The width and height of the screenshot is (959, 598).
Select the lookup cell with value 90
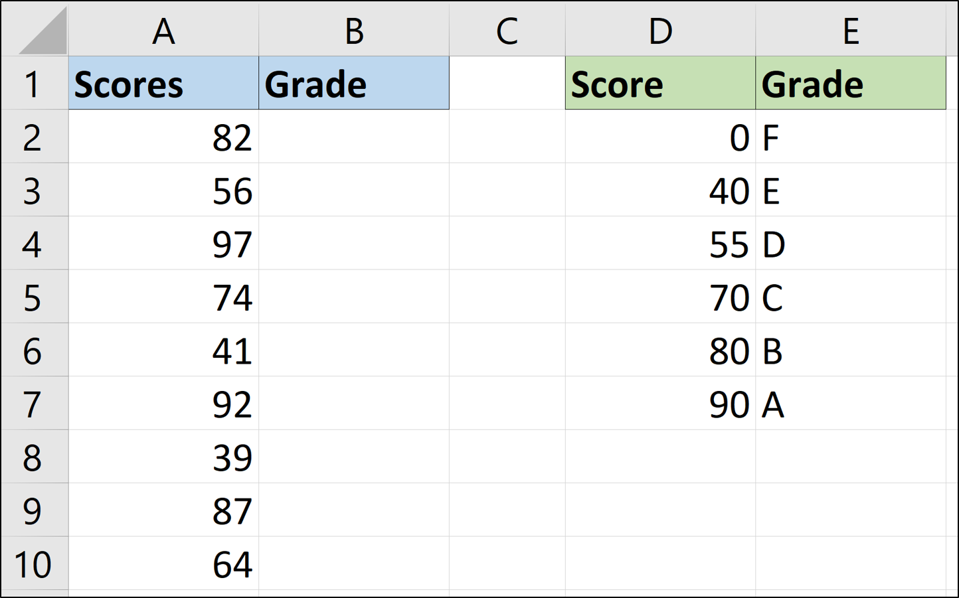click(x=660, y=404)
